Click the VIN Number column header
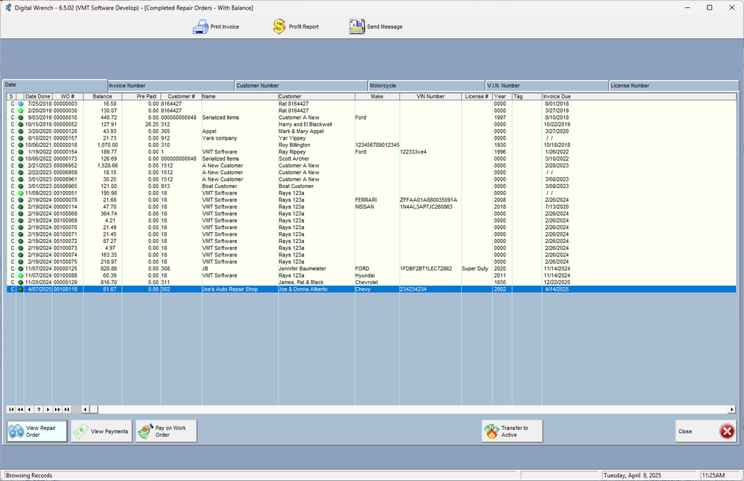Image resolution: width=744 pixels, height=481 pixels. pyautogui.click(x=430, y=96)
